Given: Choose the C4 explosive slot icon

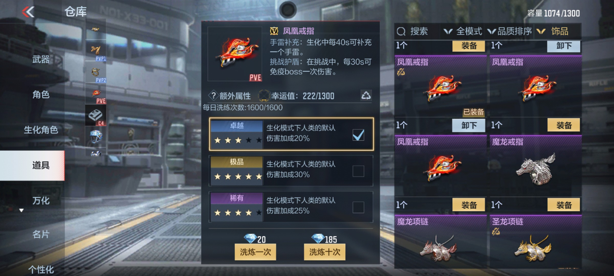Looking at the screenshot, I should (x=96, y=115).
